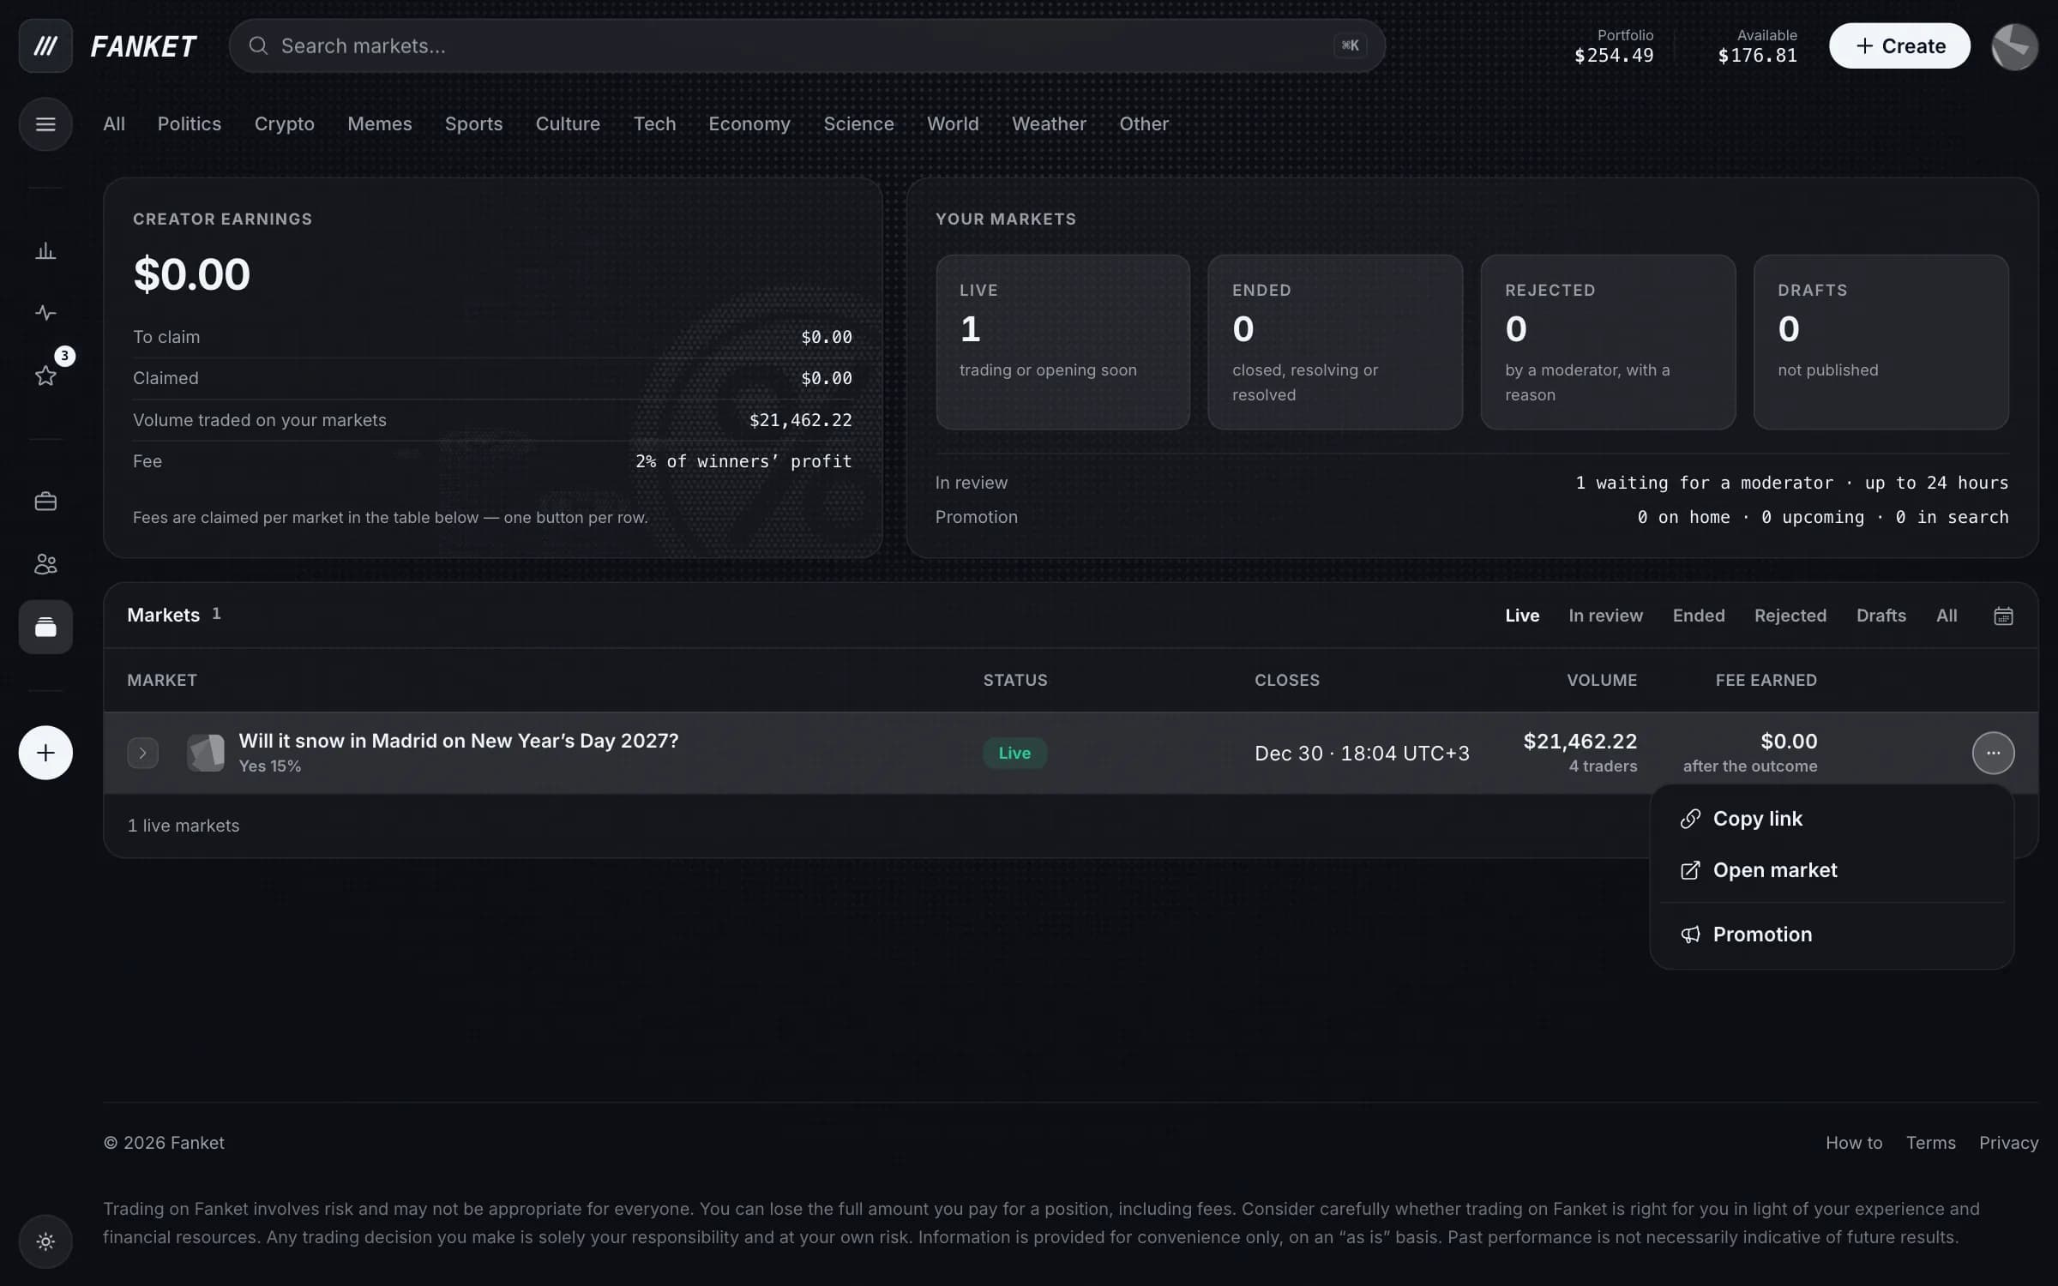Open the activity pulse icon in sidebar

[x=45, y=313]
